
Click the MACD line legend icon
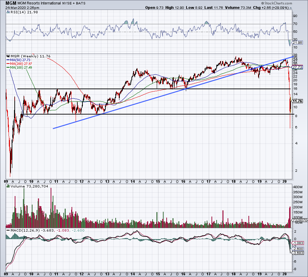8,230
